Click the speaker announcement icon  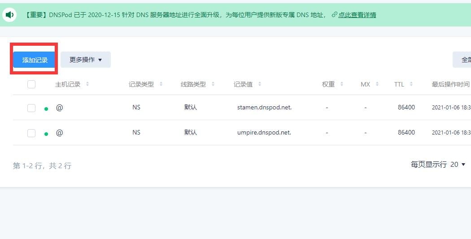(x=9, y=14)
